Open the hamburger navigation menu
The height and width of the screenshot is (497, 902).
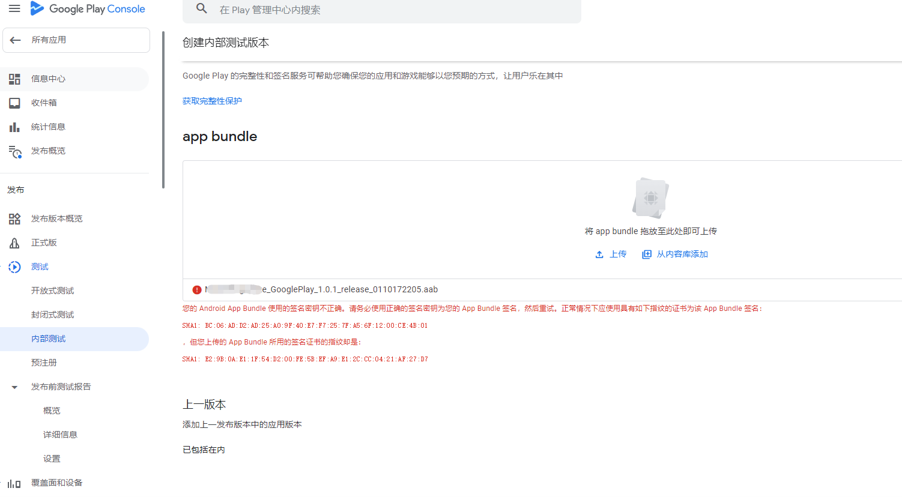point(15,8)
